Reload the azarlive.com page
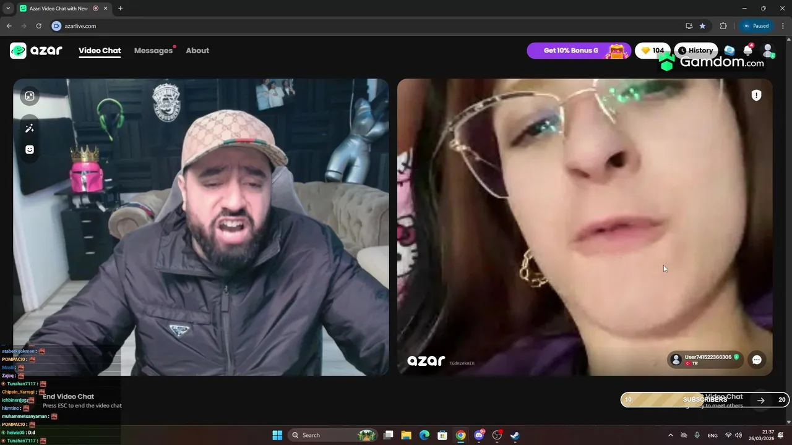 pos(38,26)
